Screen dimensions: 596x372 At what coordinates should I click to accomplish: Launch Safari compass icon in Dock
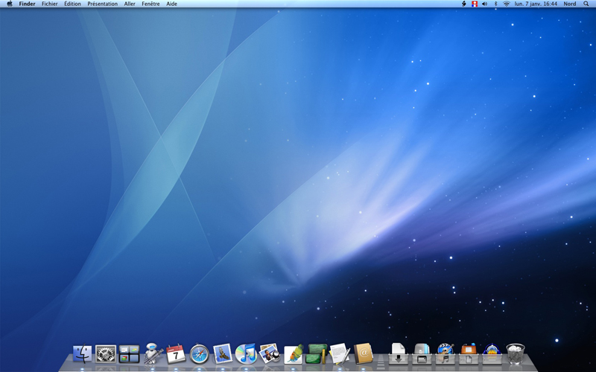[200, 354]
